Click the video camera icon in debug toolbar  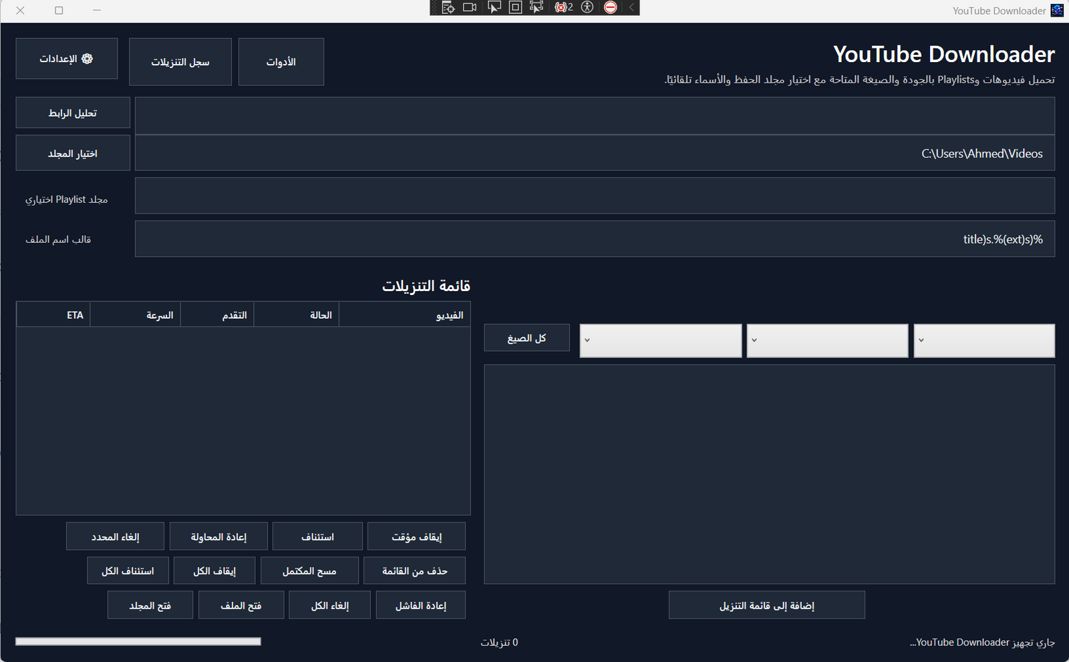pyautogui.click(x=470, y=7)
